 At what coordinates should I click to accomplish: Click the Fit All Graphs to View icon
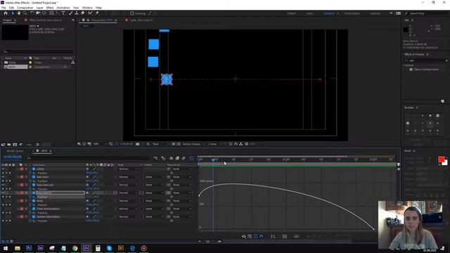pyautogui.click(x=285, y=236)
